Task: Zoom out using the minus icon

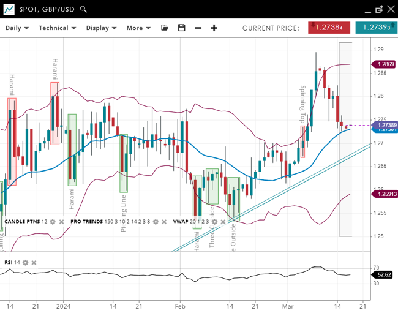Action: pyautogui.click(x=198, y=28)
